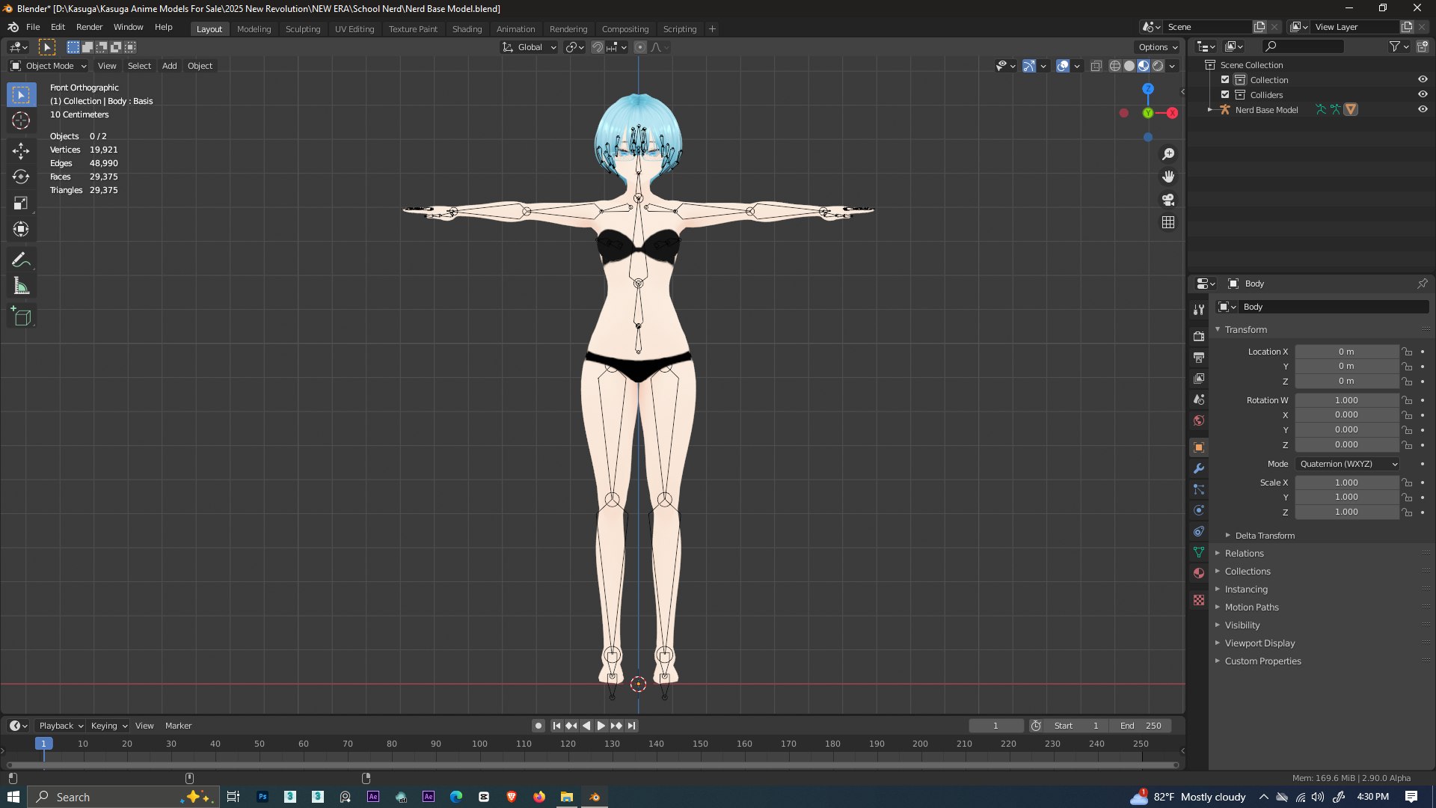1436x808 pixels.
Task: Open Output properties printer tab
Action: point(1199,358)
